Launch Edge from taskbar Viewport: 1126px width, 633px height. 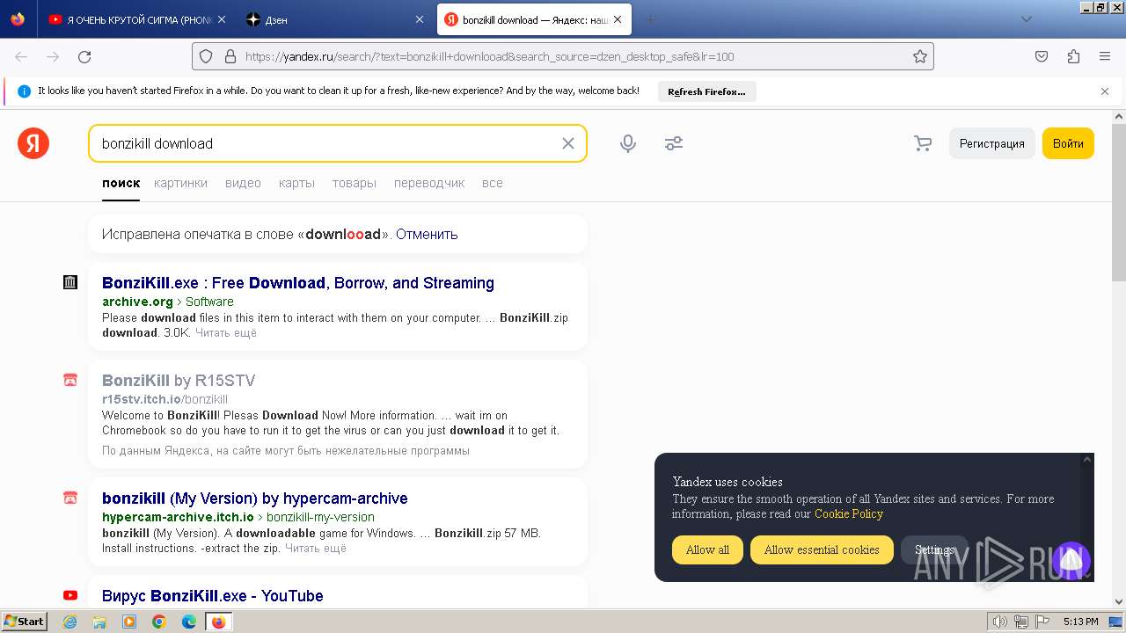pos(189,622)
